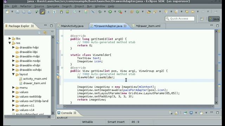
Task: Jump to Last Edit Location icon
Action: (x=187, y=12)
